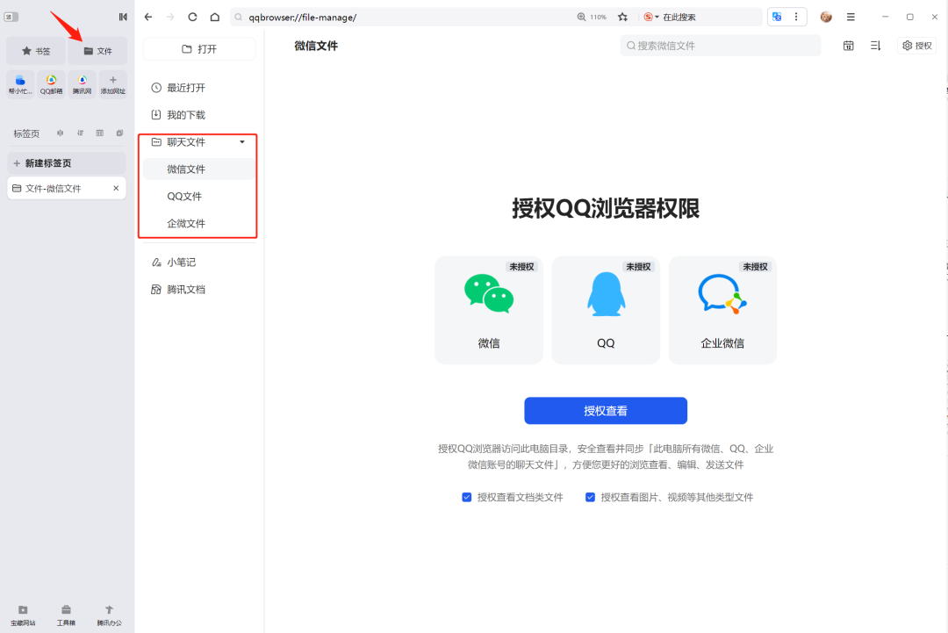Reload the current page
The width and height of the screenshot is (948, 633).
(192, 17)
